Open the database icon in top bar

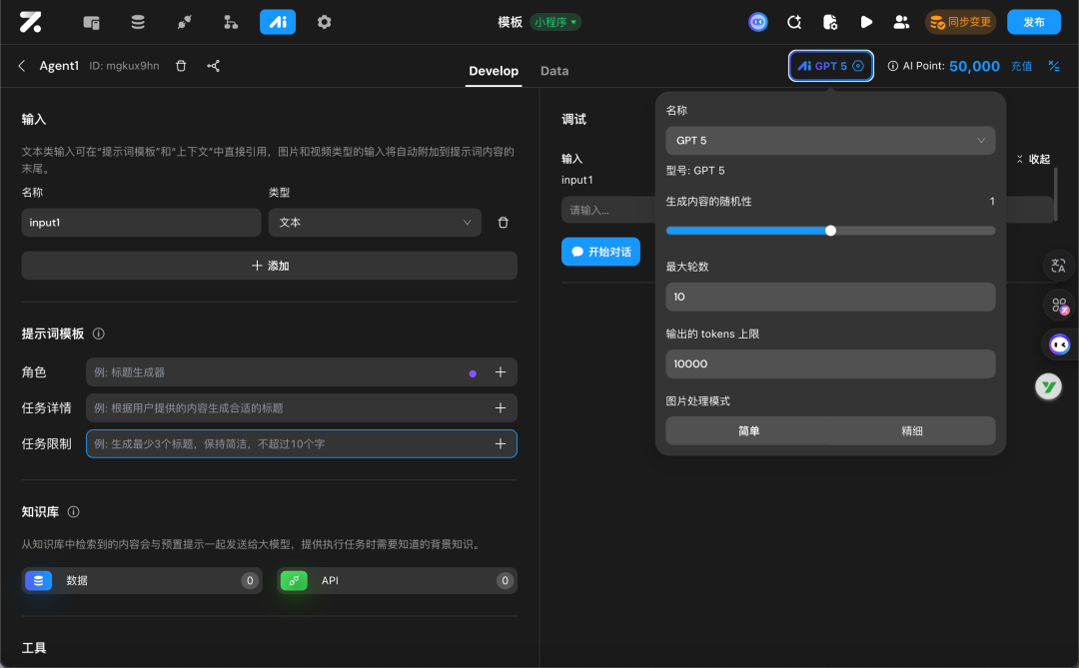click(x=138, y=22)
